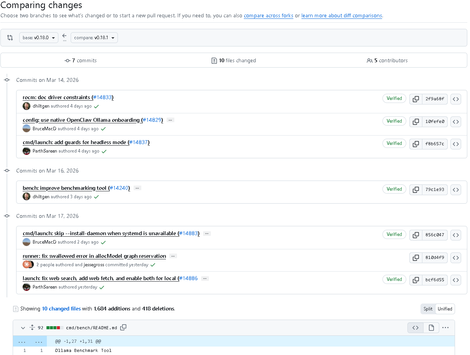
Task: Expand all lines in README.md diff
Action: click(32, 328)
